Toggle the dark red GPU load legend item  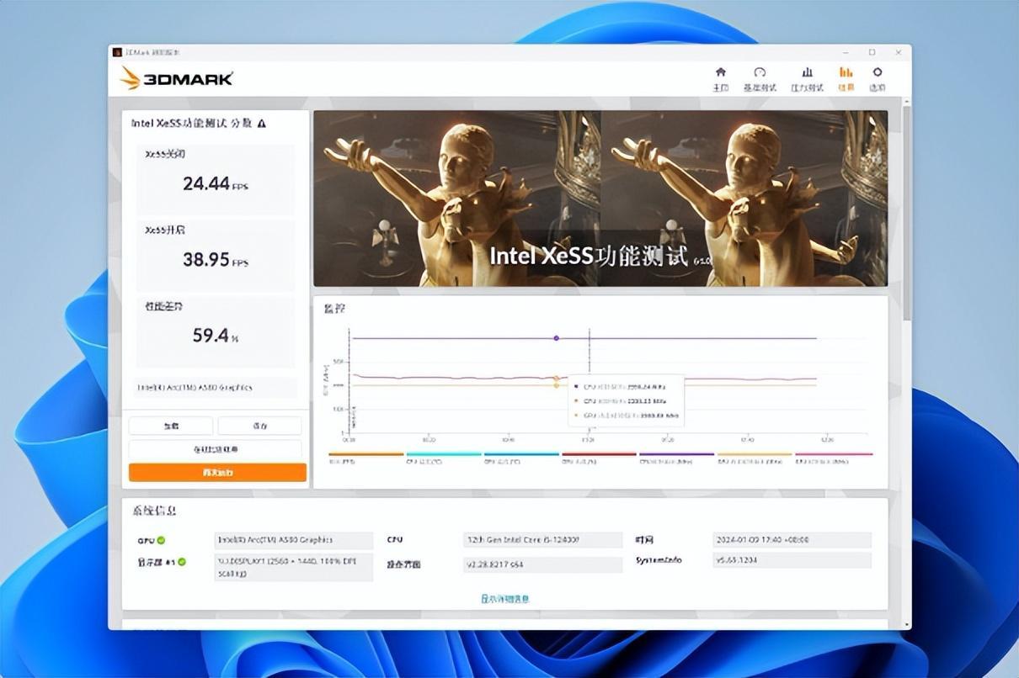click(x=599, y=458)
